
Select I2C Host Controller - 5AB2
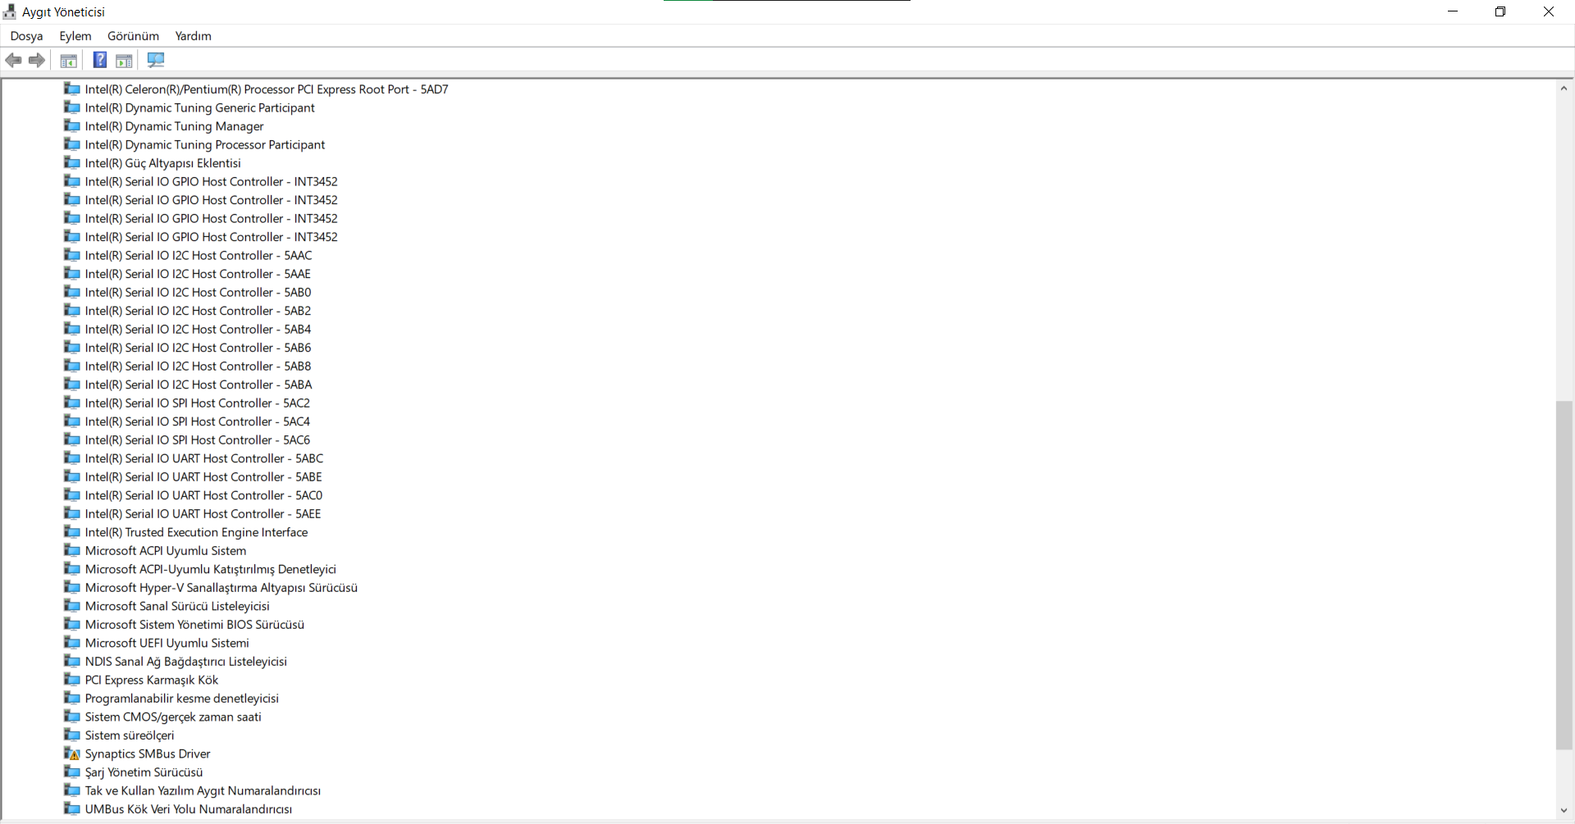(198, 311)
